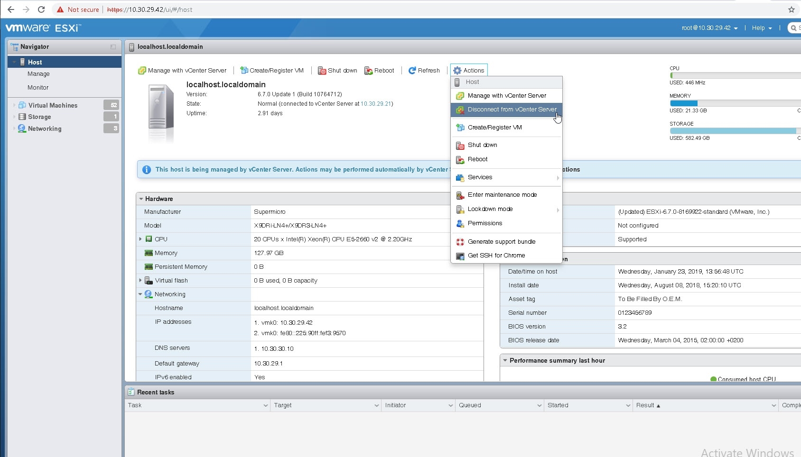Open the Help dropdown menu
801x457 pixels.
click(x=762, y=28)
